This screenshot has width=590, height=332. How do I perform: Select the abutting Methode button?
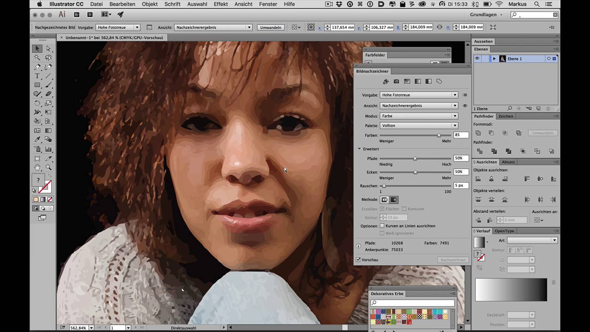pos(384,200)
